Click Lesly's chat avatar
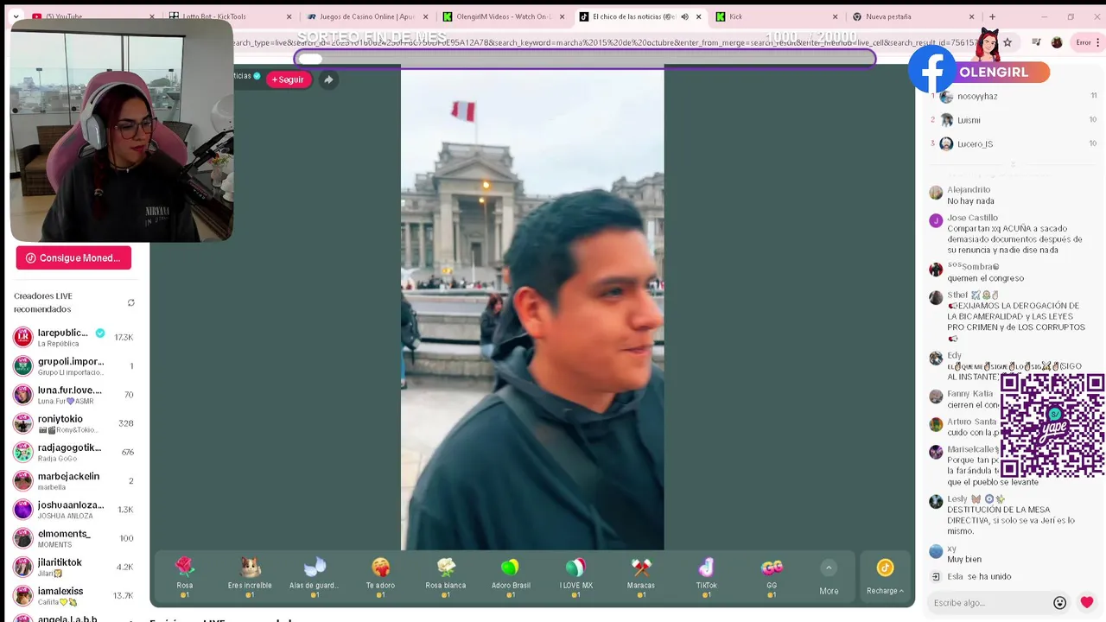1106x622 pixels. click(936, 502)
